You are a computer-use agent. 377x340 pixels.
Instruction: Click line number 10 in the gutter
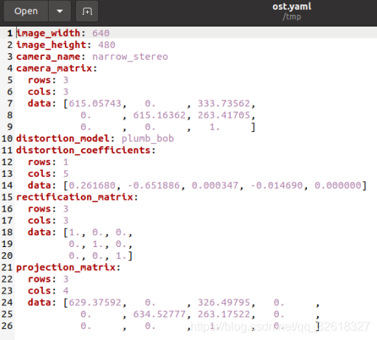point(7,139)
